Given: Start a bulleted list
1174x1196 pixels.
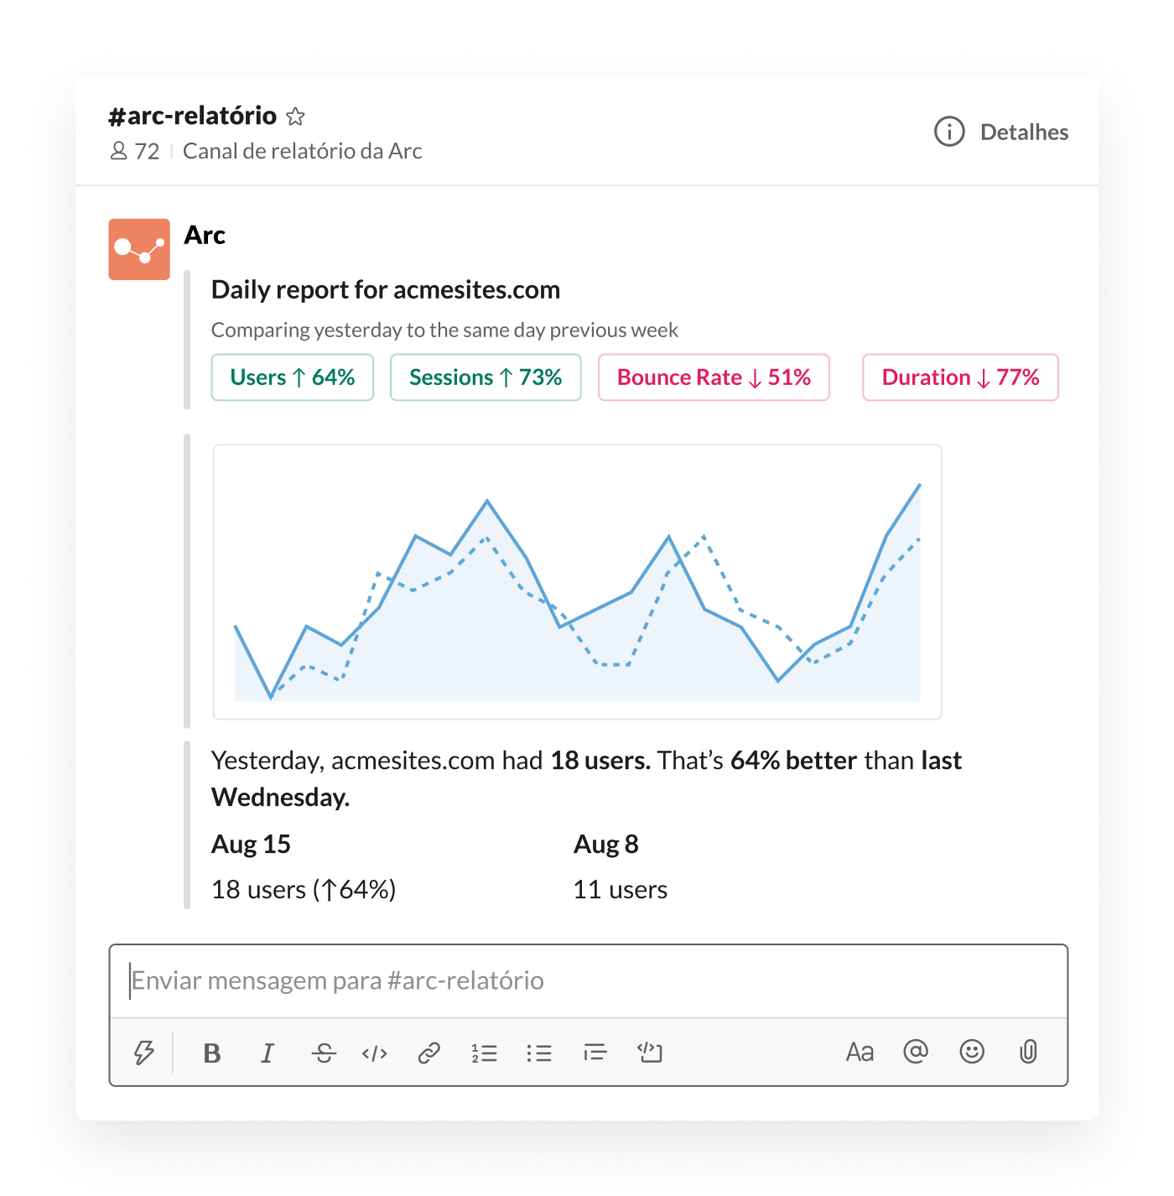Looking at the screenshot, I should point(539,1053).
